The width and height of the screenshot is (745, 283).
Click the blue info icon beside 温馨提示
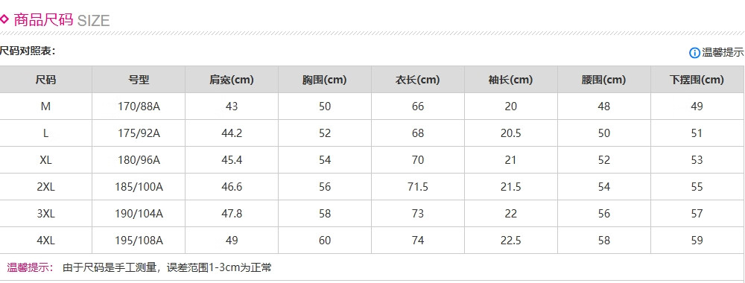(x=694, y=53)
